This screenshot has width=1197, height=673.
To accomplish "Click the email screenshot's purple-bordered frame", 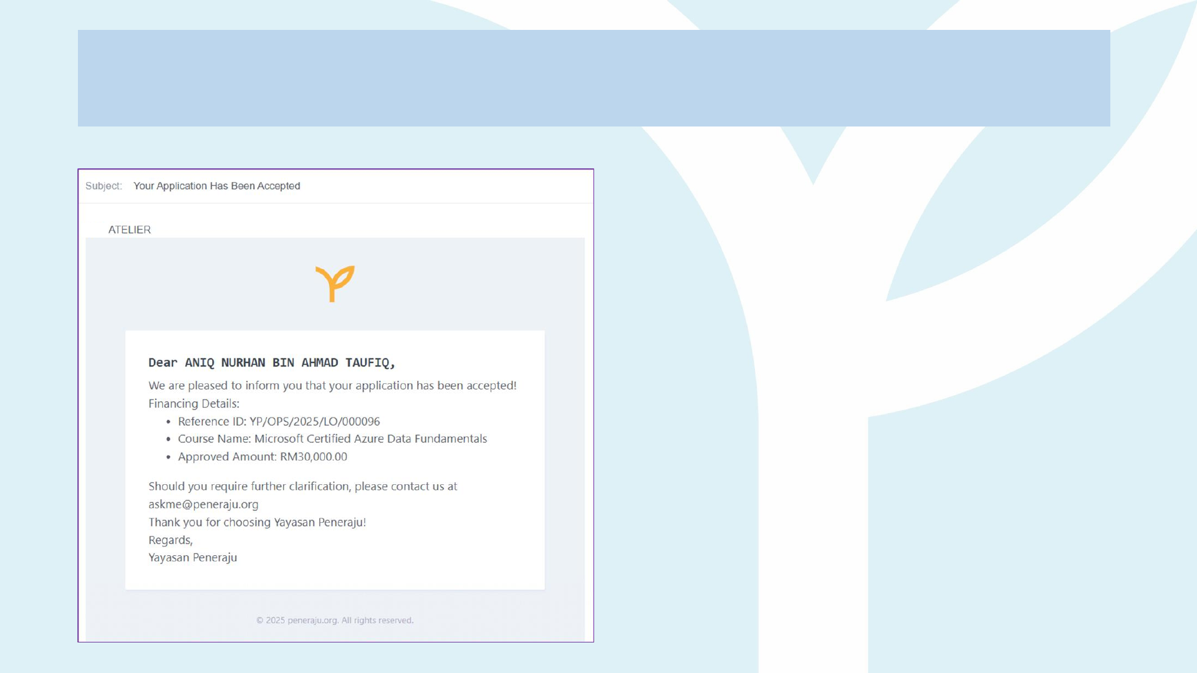I will coord(335,405).
